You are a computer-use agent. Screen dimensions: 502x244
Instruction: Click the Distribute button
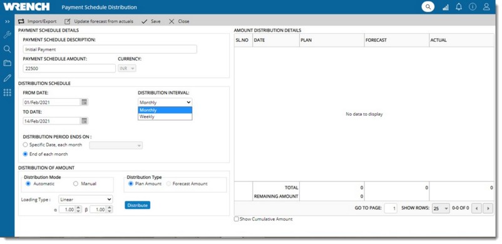(137, 205)
